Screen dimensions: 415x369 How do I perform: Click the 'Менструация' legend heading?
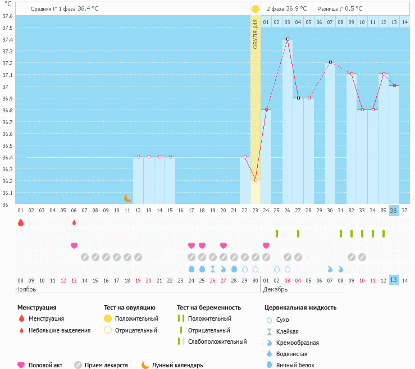coord(37,308)
